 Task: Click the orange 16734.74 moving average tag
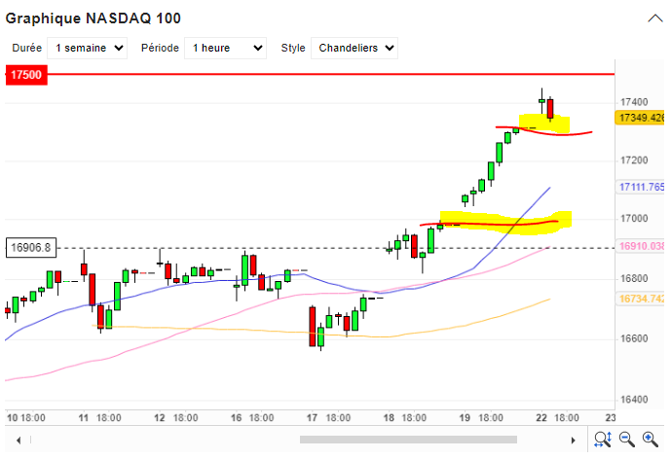(x=641, y=299)
